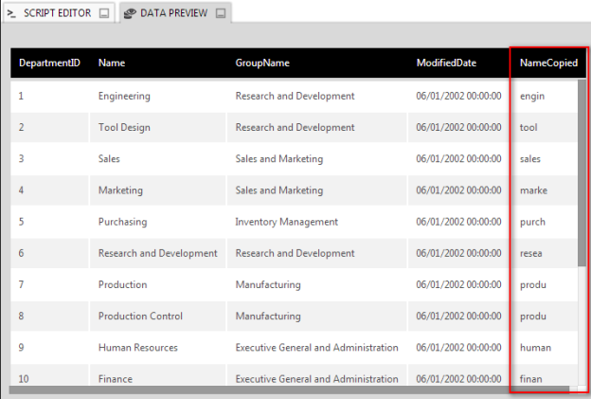Click the Script Editor prompt icon
591x399 pixels.
[x=11, y=13]
